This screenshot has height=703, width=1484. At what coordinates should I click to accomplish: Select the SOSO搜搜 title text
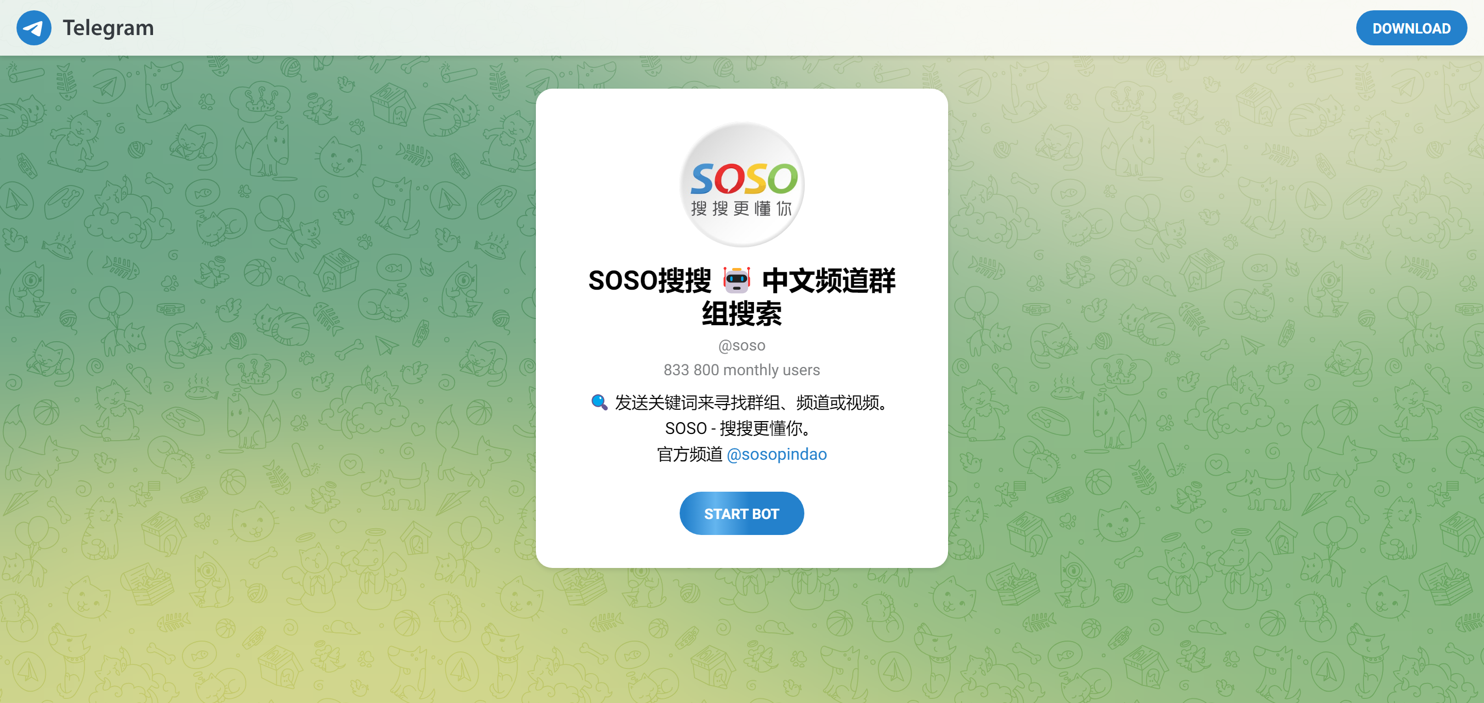click(x=649, y=280)
